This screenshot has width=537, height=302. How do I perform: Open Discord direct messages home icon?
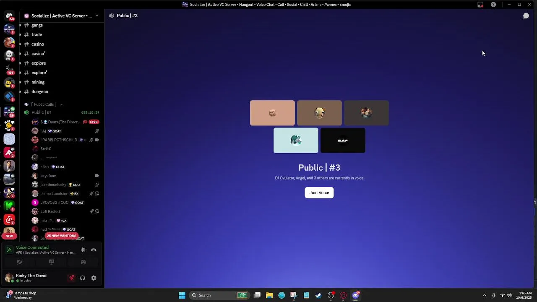[9, 16]
